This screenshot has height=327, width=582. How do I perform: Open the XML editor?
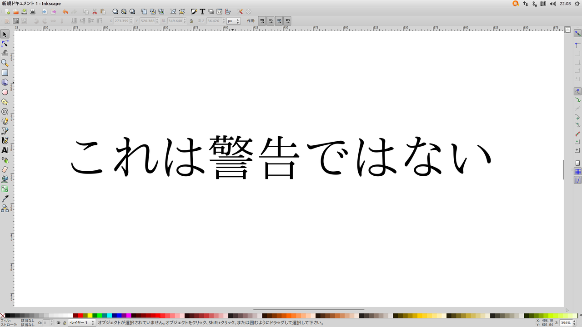(x=220, y=11)
